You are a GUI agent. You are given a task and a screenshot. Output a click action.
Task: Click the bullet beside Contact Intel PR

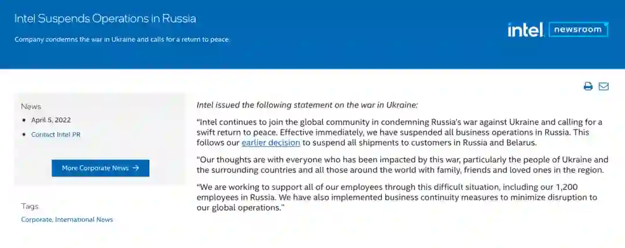(24, 134)
